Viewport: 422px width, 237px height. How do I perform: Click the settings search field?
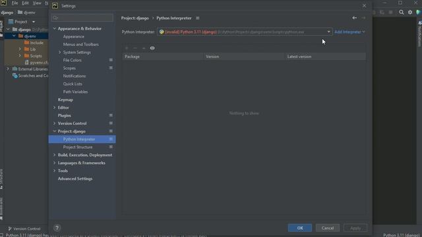coord(82,18)
